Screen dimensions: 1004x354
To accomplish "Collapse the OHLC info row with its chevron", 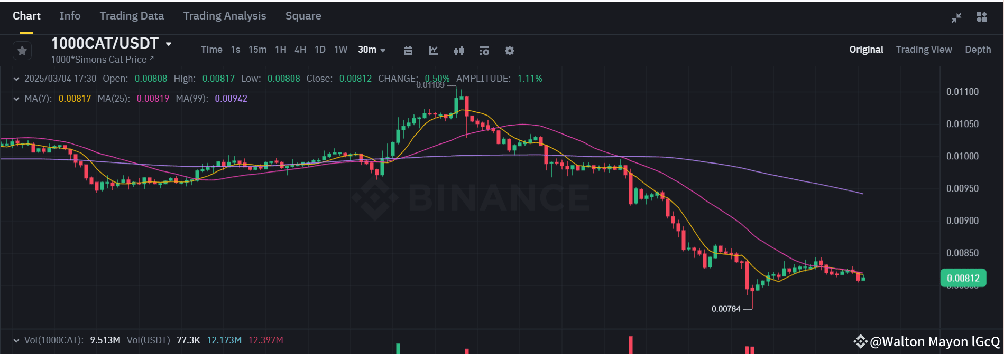I will pos(16,78).
